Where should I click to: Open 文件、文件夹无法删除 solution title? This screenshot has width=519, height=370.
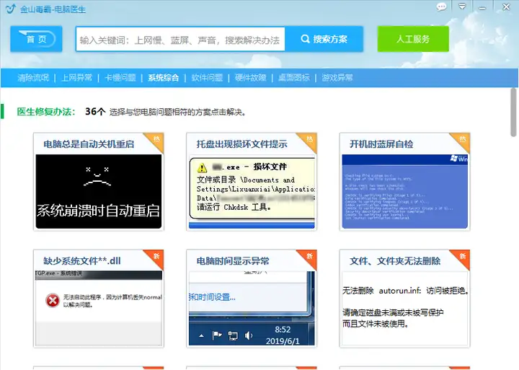point(395,261)
